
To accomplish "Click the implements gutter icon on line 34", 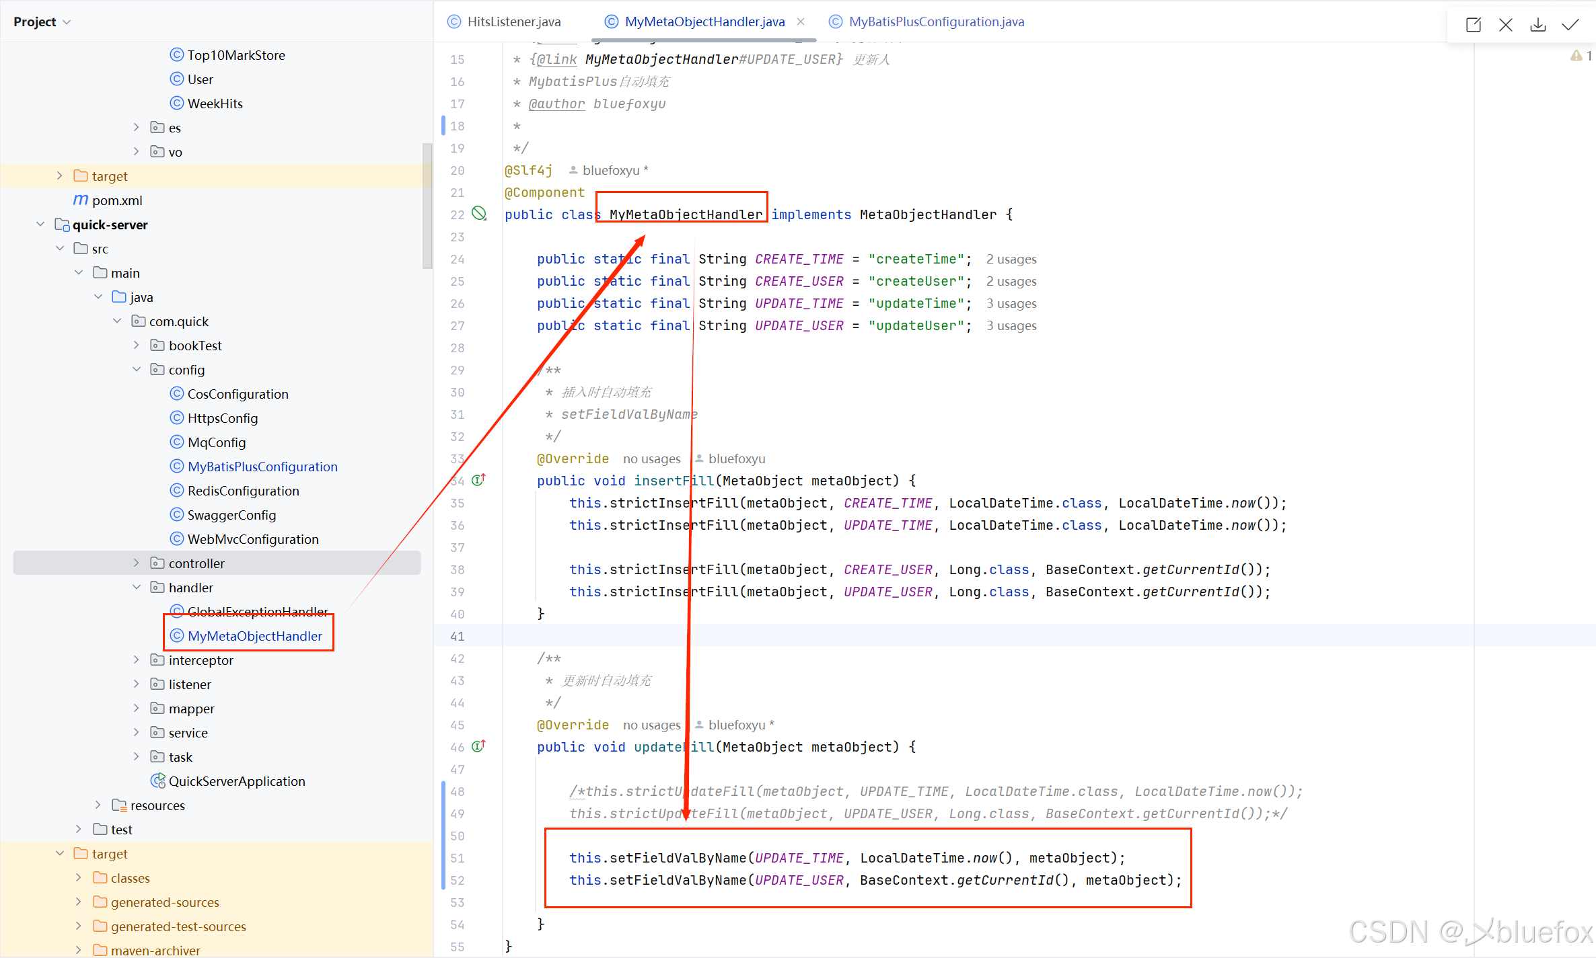I will pos(478,480).
